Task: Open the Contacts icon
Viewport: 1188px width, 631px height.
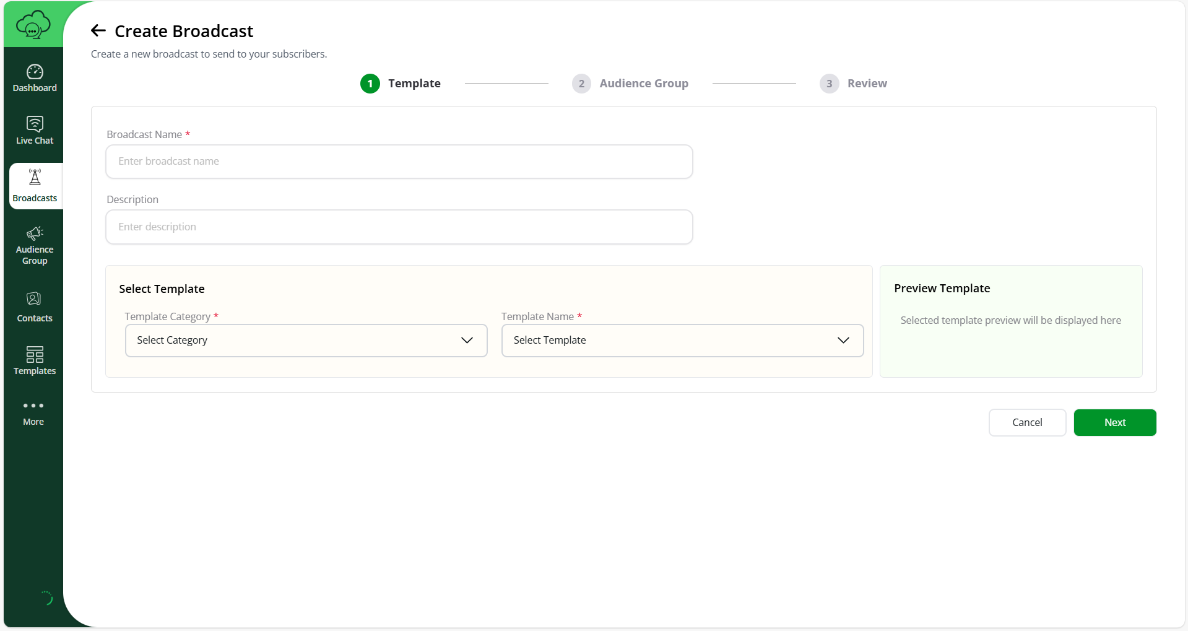Action: click(34, 299)
